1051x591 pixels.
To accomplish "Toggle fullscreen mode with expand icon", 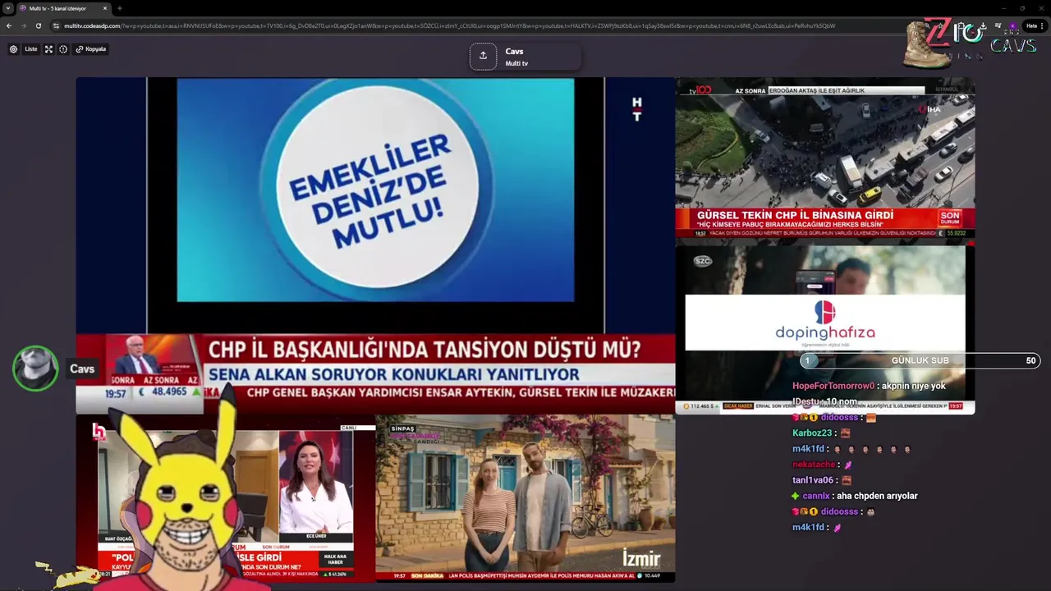I will (48, 49).
